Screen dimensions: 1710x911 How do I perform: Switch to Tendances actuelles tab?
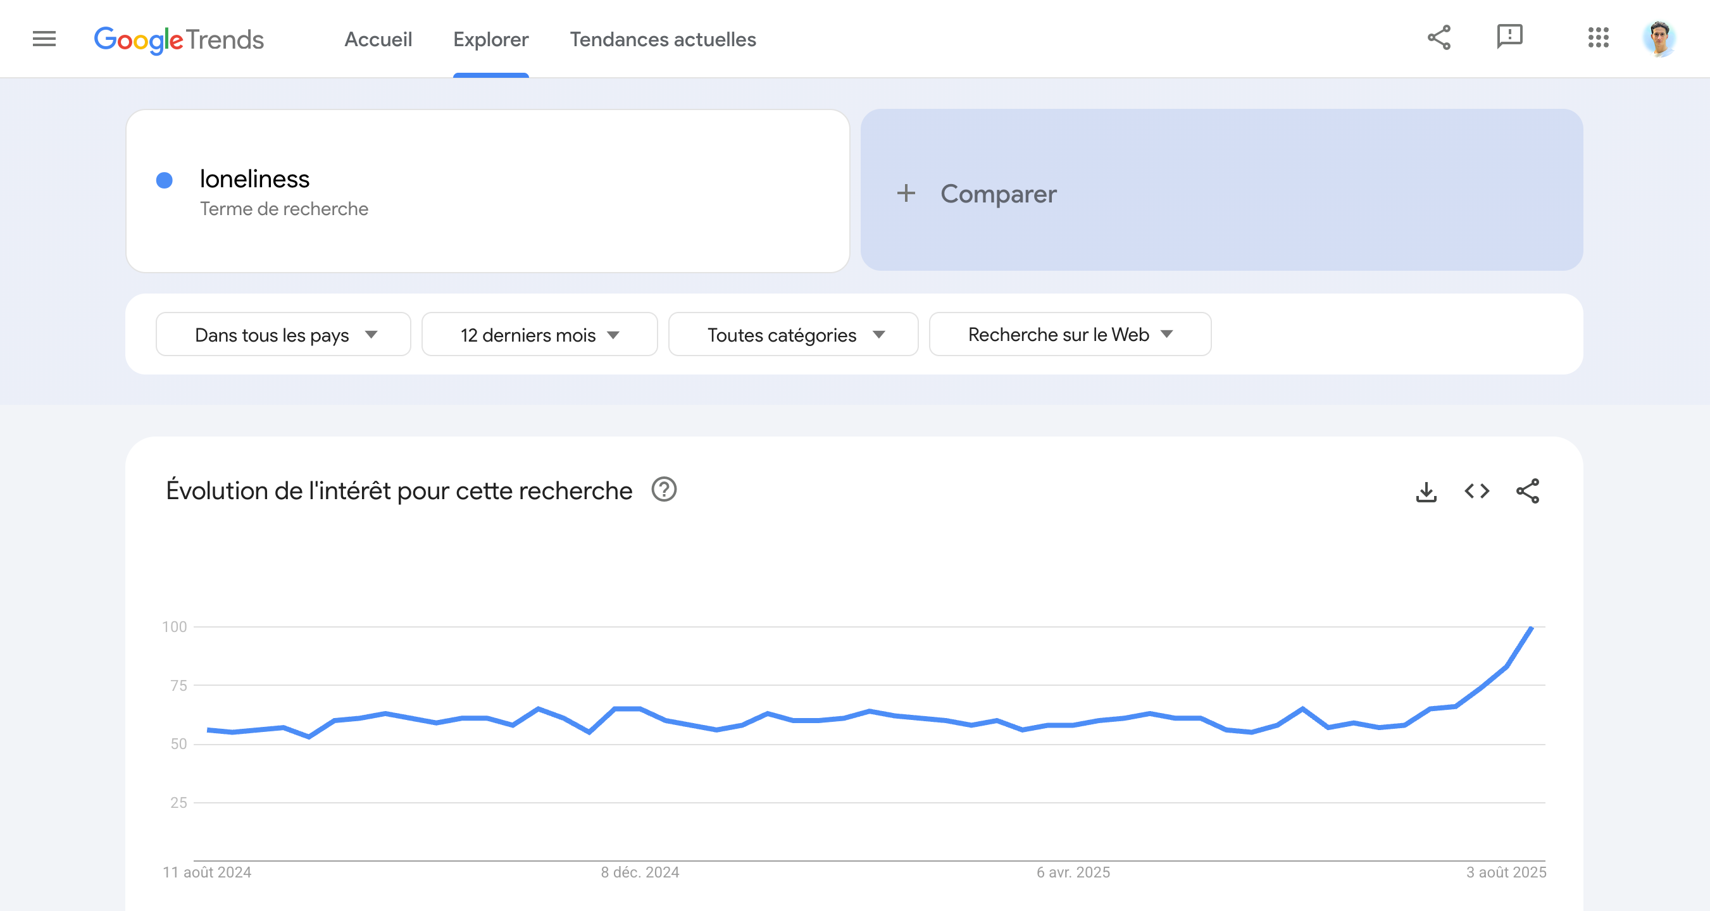pyautogui.click(x=663, y=40)
